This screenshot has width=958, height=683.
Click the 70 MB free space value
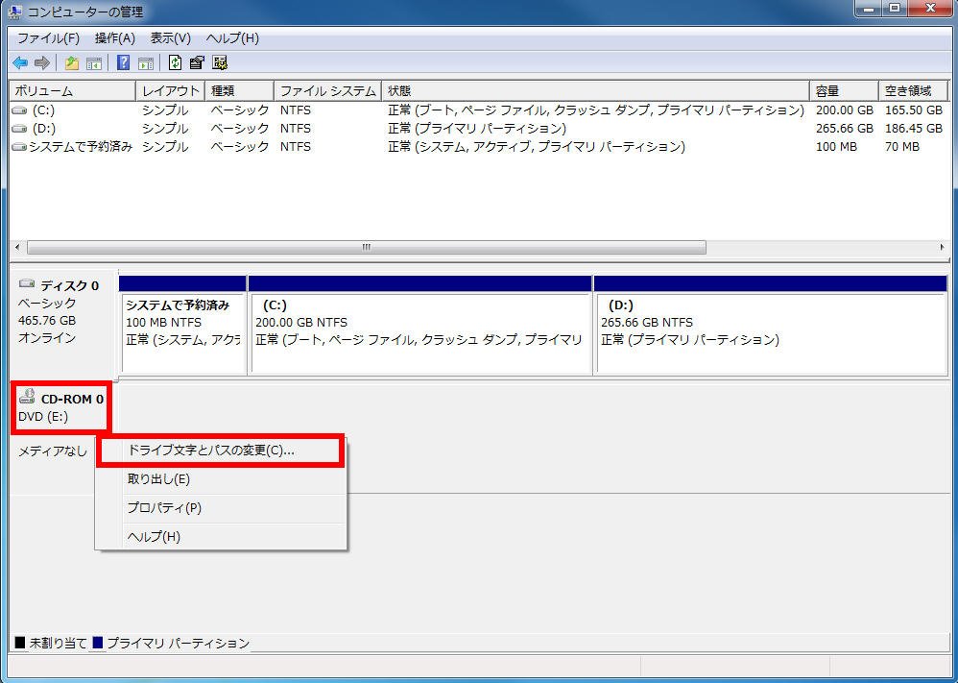901,147
